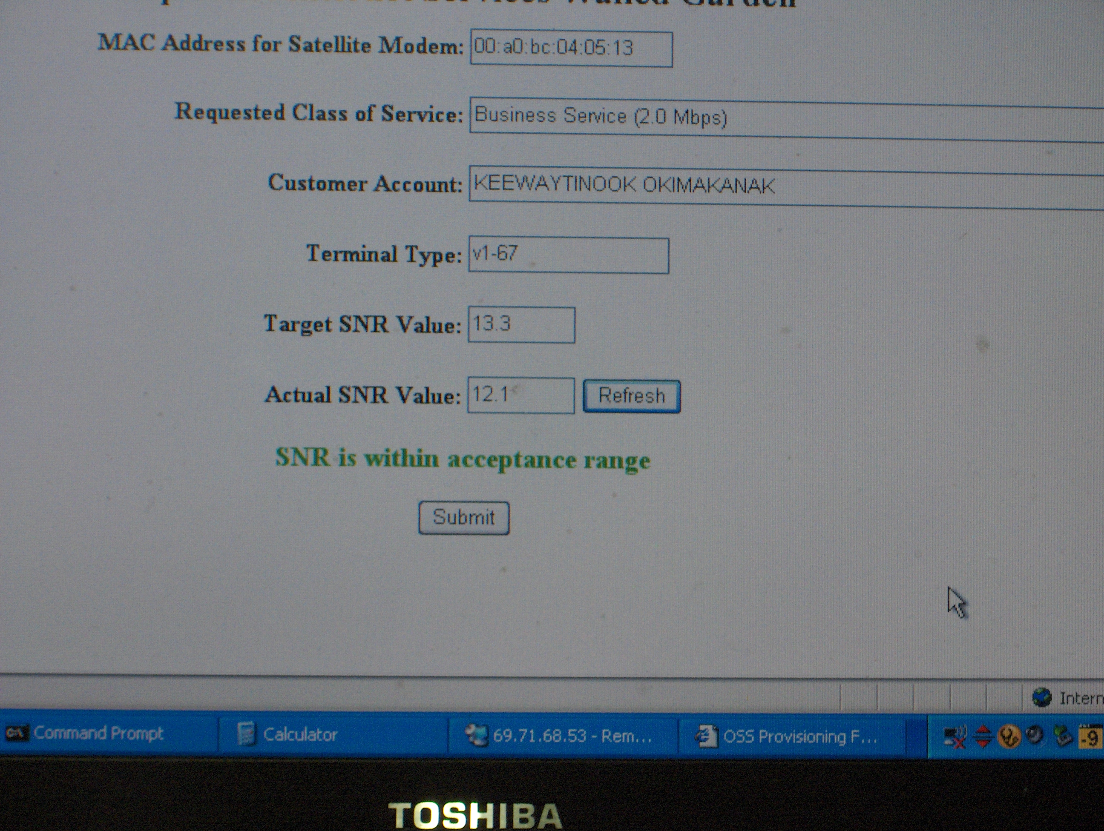Click the red up-down arrows tray icon
This screenshot has height=831, width=1104.
pyautogui.click(x=983, y=737)
